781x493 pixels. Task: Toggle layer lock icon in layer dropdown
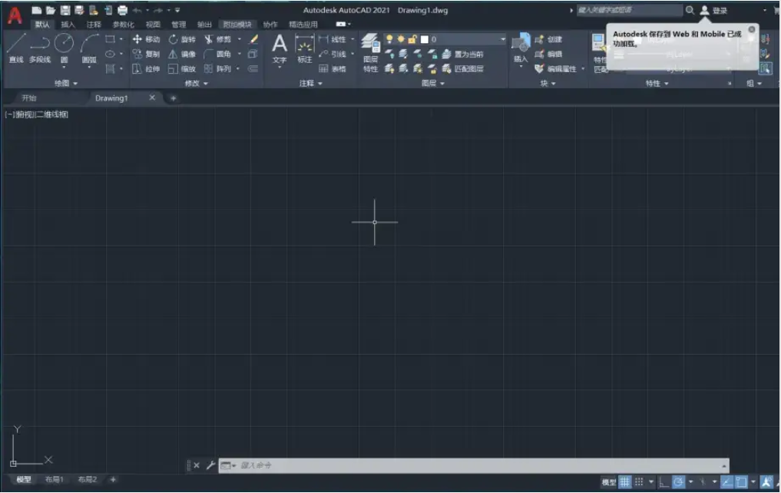tap(412, 39)
